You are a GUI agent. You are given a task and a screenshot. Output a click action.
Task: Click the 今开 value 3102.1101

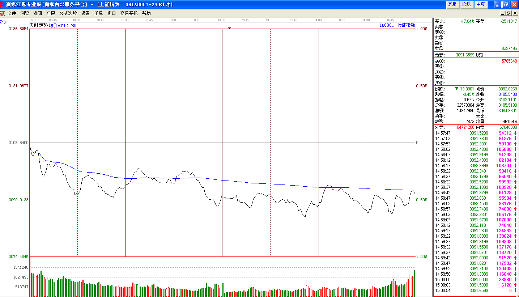coord(508,100)
